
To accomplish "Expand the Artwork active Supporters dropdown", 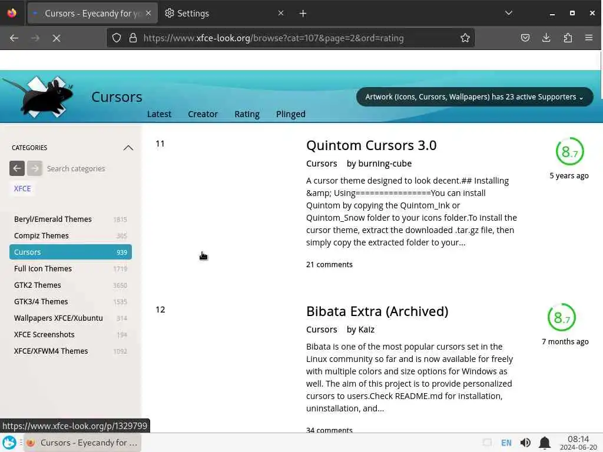I will coord(475,97).
